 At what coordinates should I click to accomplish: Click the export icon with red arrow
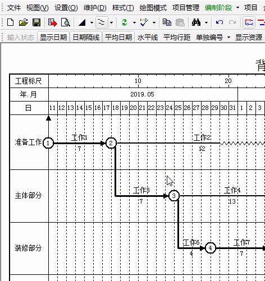point(52,22)
